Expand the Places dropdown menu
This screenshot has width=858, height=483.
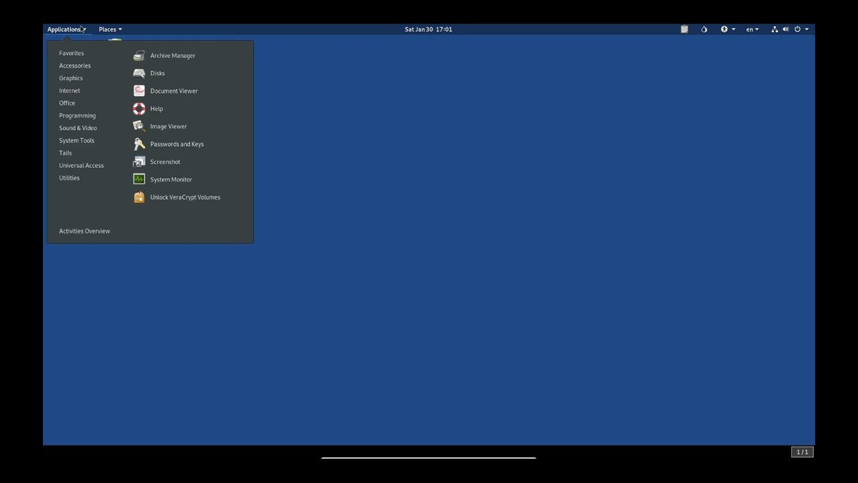pos(110,30)
